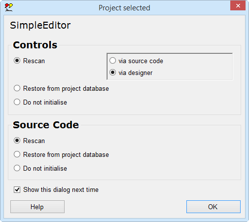
Task: Open Help for this dialog
Action: [x=37, y=207]
